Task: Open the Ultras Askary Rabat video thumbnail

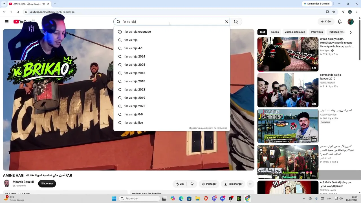Action: tap(288, 54)
